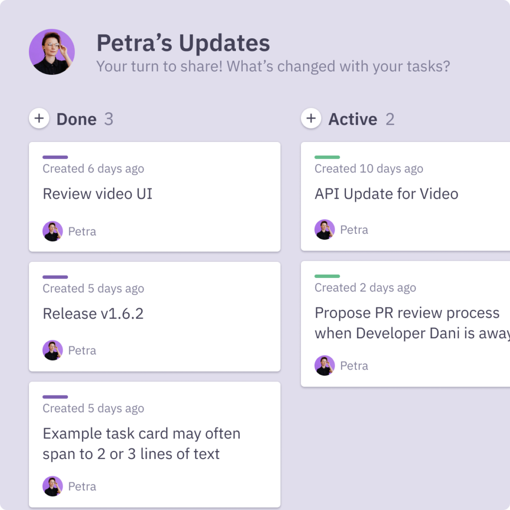Click Petra's avatar on Review video UI card
This screenshot has height=510, width=510.
pos(52,231)
